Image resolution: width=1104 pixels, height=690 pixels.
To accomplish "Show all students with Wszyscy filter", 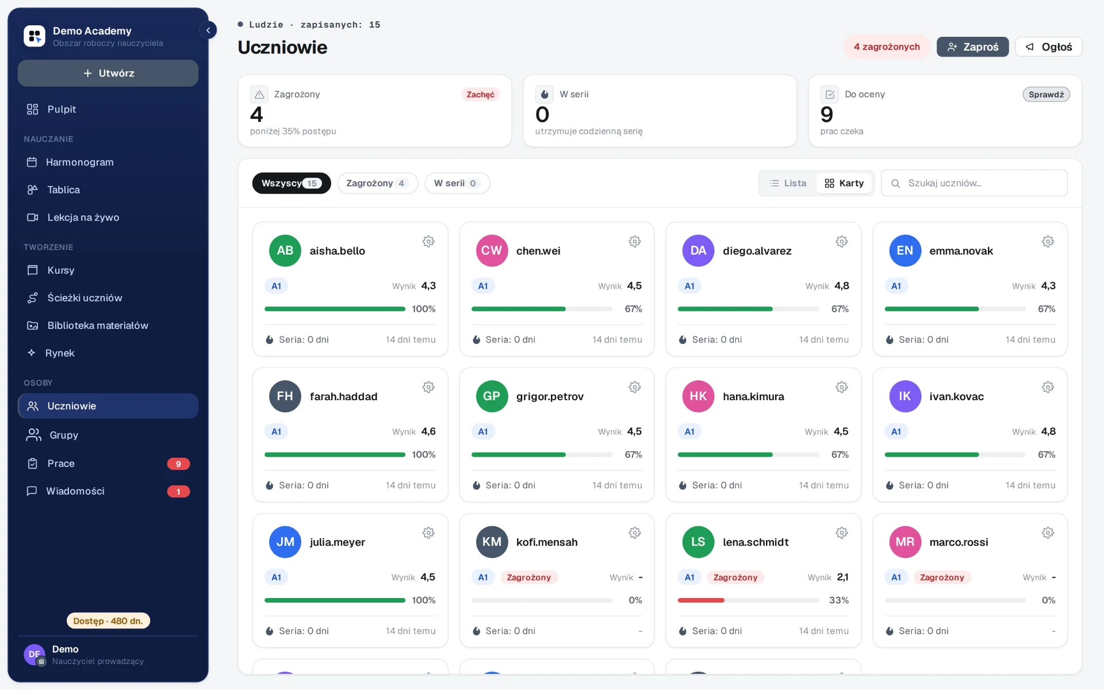I will click(x=292, y=183).
